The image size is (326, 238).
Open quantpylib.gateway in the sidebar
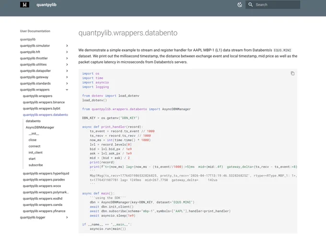pyautogui.click(x=34, y=77)
